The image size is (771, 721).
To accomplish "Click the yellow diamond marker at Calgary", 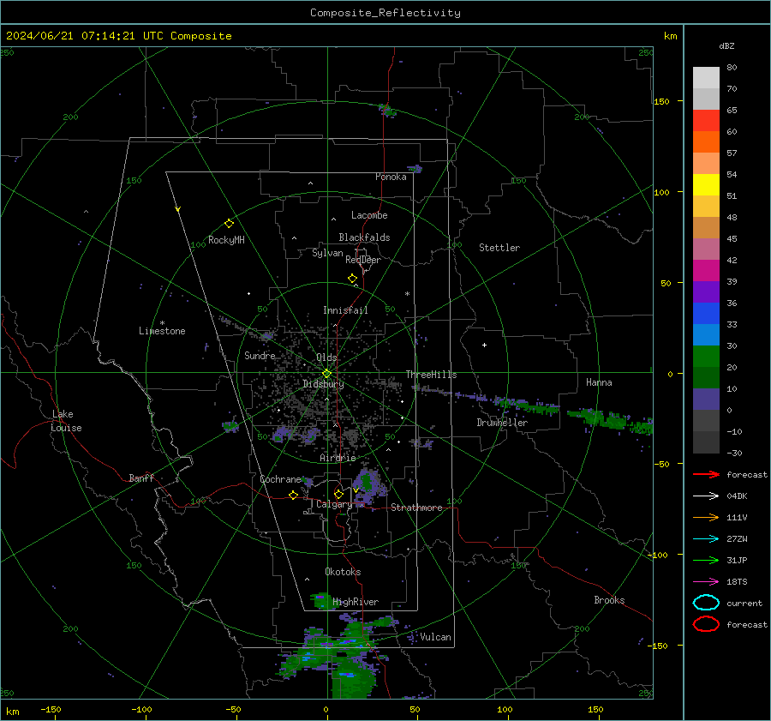I will (x=338, y=494).
